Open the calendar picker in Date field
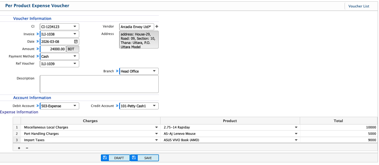The height and width of the screenshot is (165, 379). pyautogui.click(x=76, y=42)
